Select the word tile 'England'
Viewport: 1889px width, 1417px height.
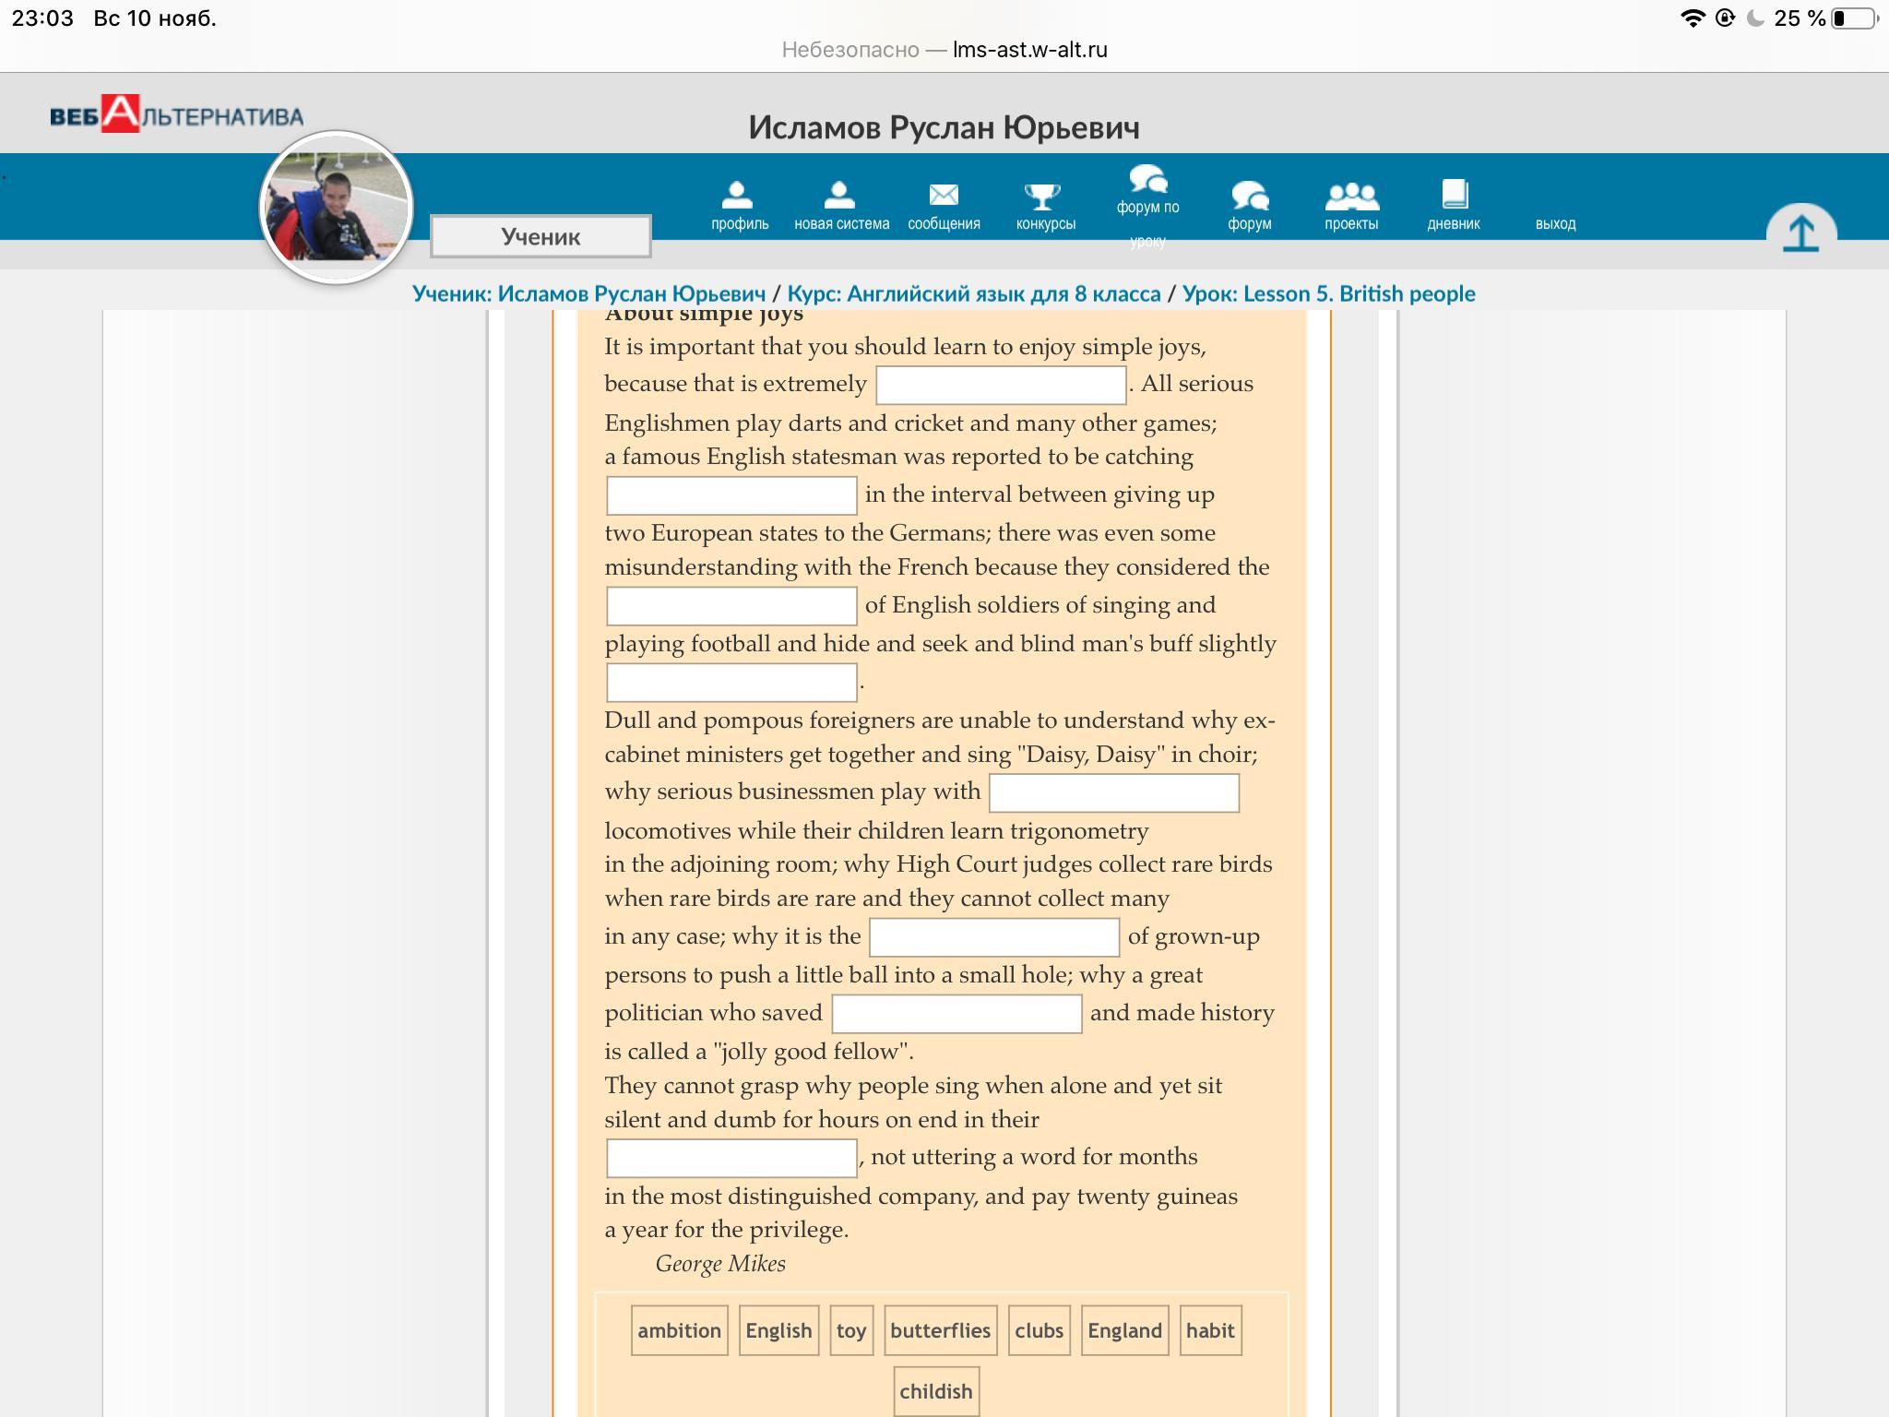1124,1330
